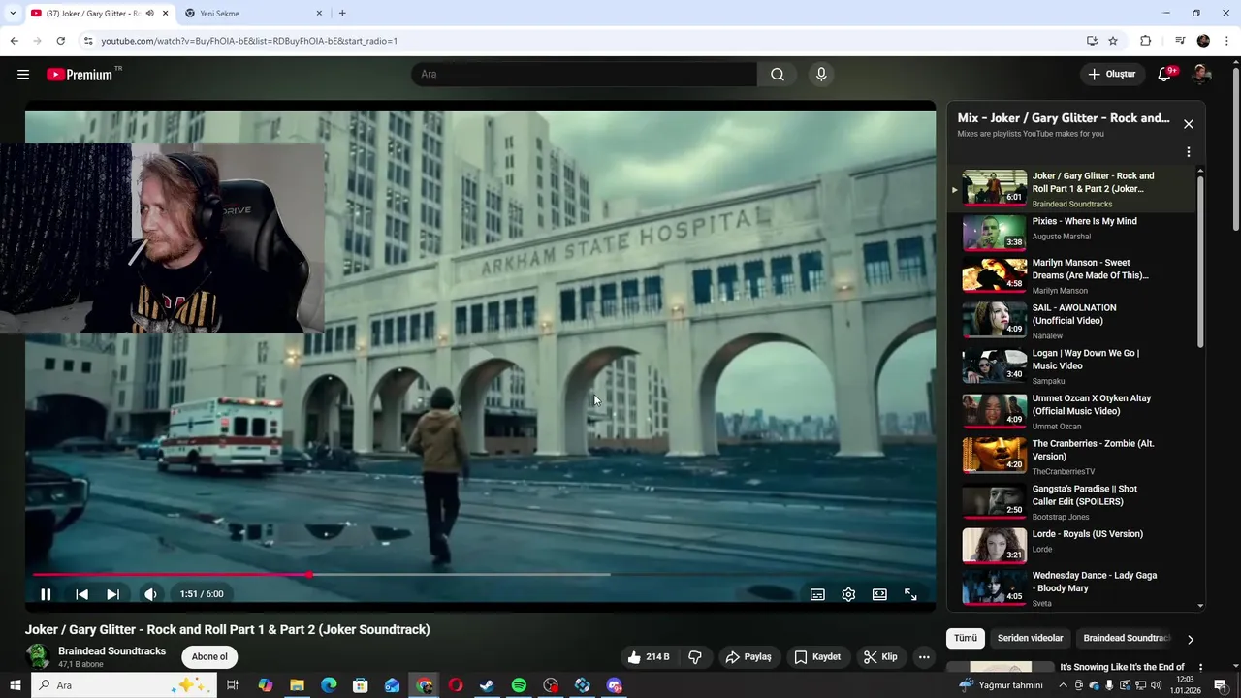Open the system volume tray icon
The image size is (1241, 698).
(1156, 685)
